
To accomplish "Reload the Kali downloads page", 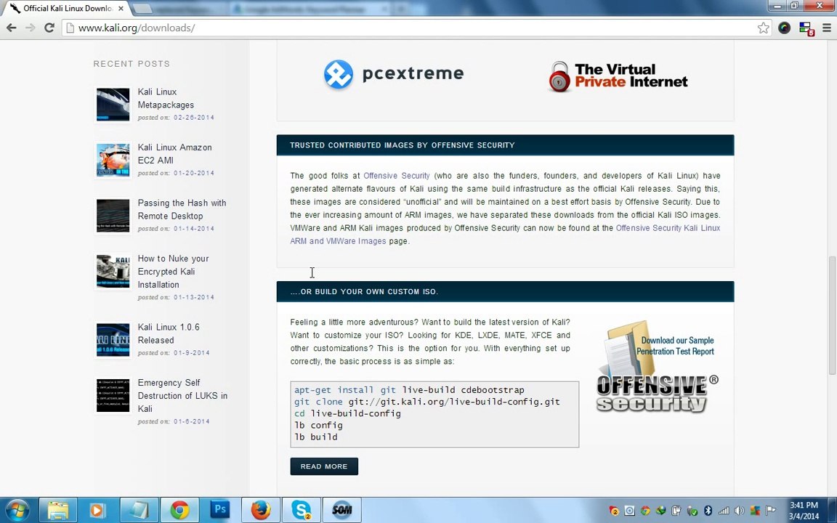I will point(49,28).
